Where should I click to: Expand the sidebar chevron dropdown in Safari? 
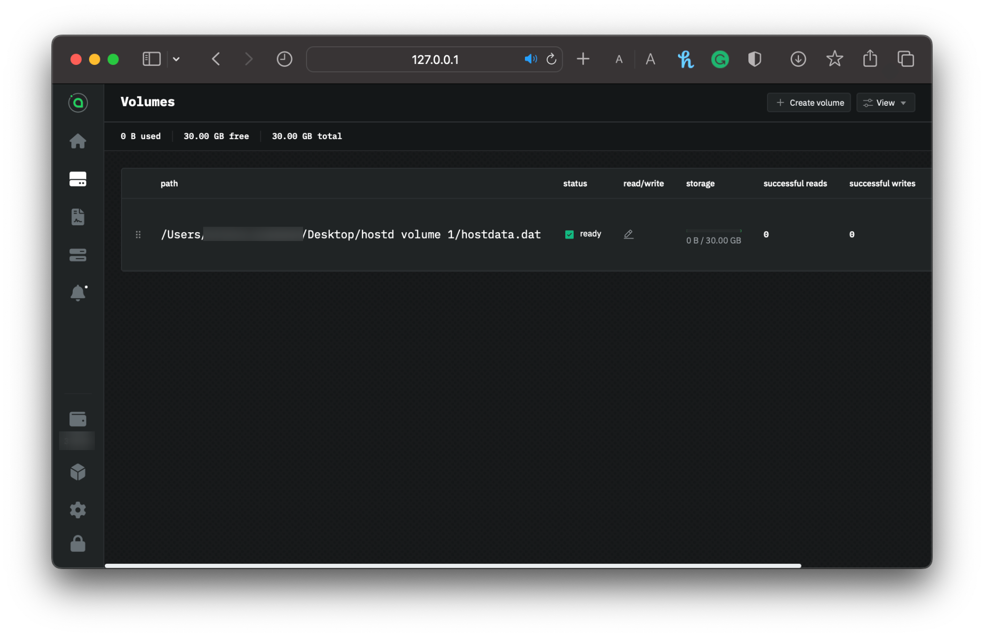(x=176, y=60)
